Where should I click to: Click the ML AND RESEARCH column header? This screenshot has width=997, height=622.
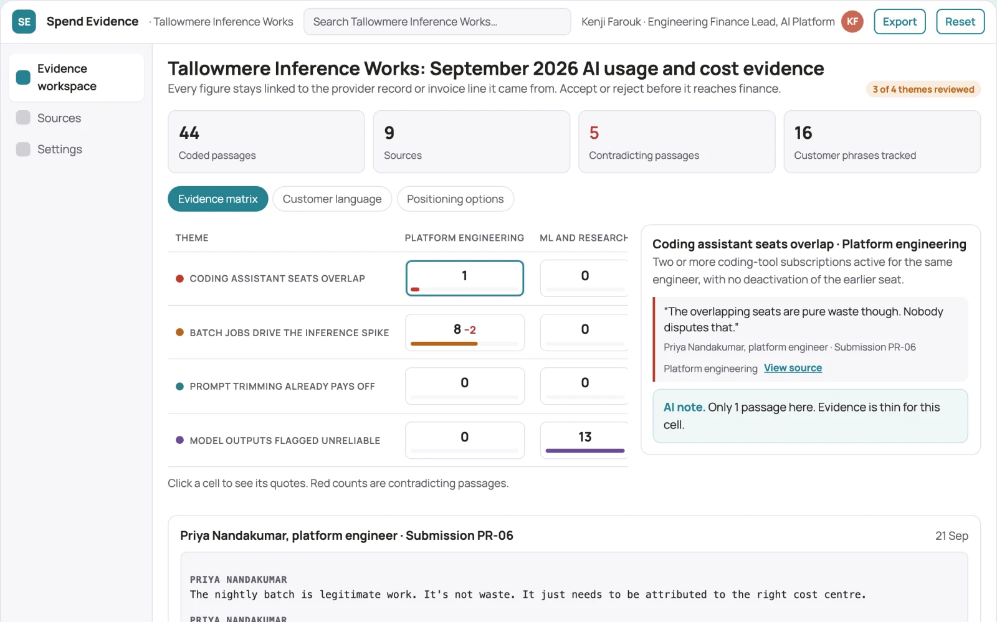pyautogui.click(x=584, y=238)
